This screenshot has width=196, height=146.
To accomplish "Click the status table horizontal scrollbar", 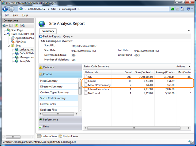I will click(x=134, y=128).
